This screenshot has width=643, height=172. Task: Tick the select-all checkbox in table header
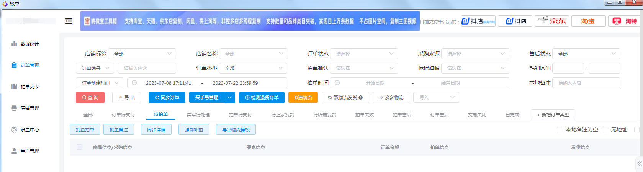[x=79, y=147]
